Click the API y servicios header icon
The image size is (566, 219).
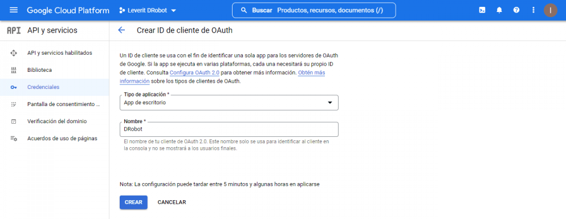pos(14,30)
